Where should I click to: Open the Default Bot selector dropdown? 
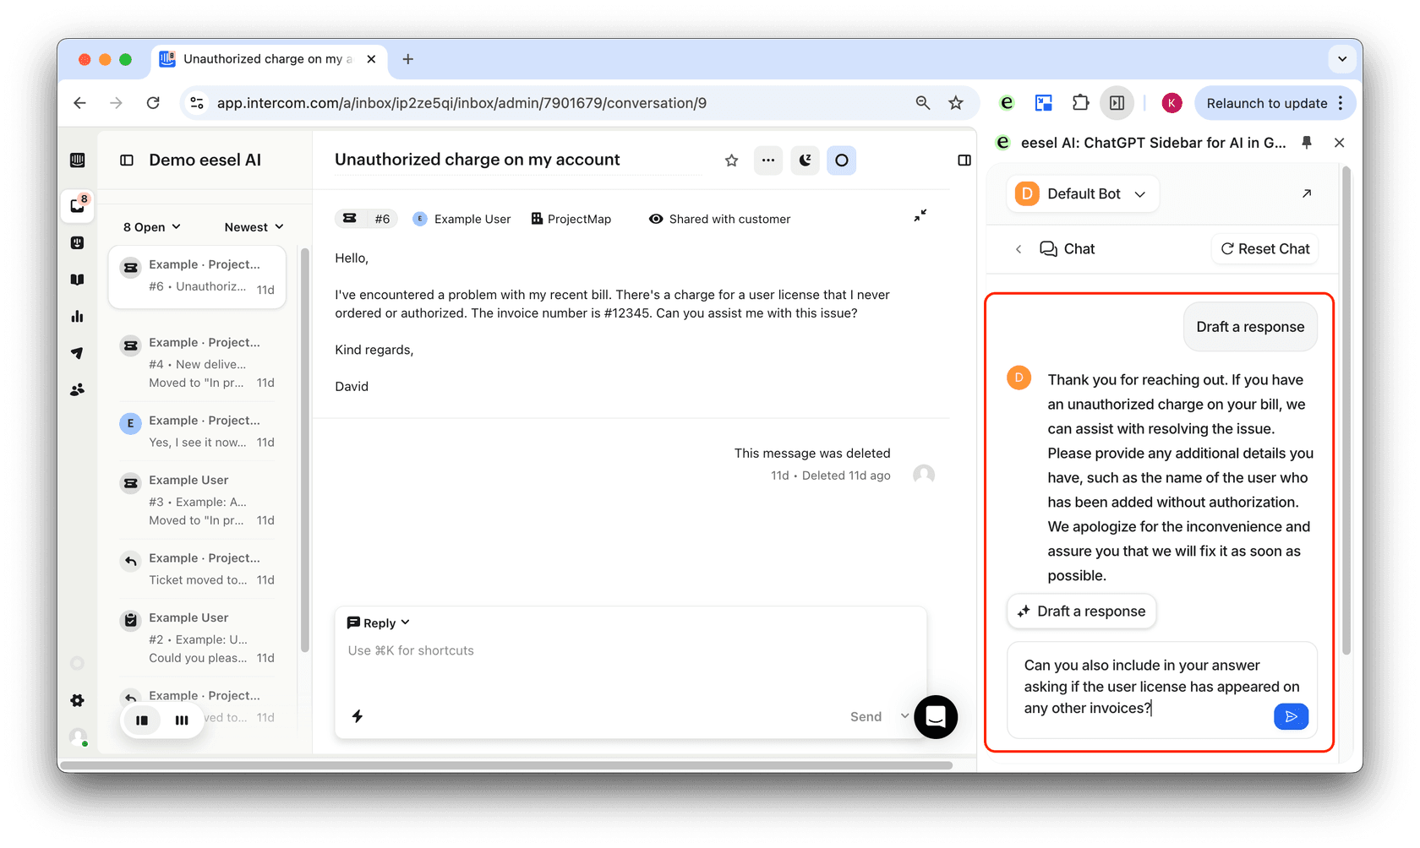(x=1083, y=194)
